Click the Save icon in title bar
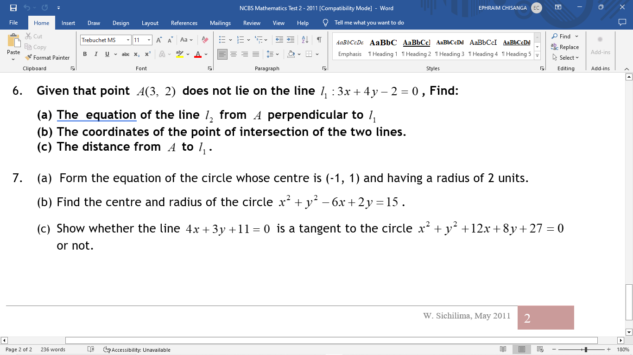633x355 pixels. pos(13,8)
